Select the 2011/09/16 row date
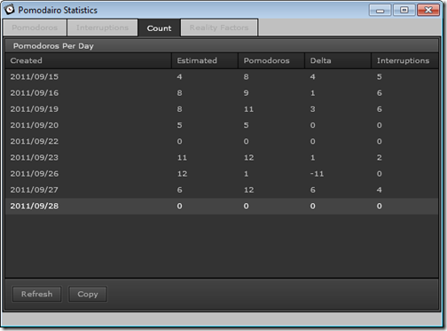 tap(35, 93)
